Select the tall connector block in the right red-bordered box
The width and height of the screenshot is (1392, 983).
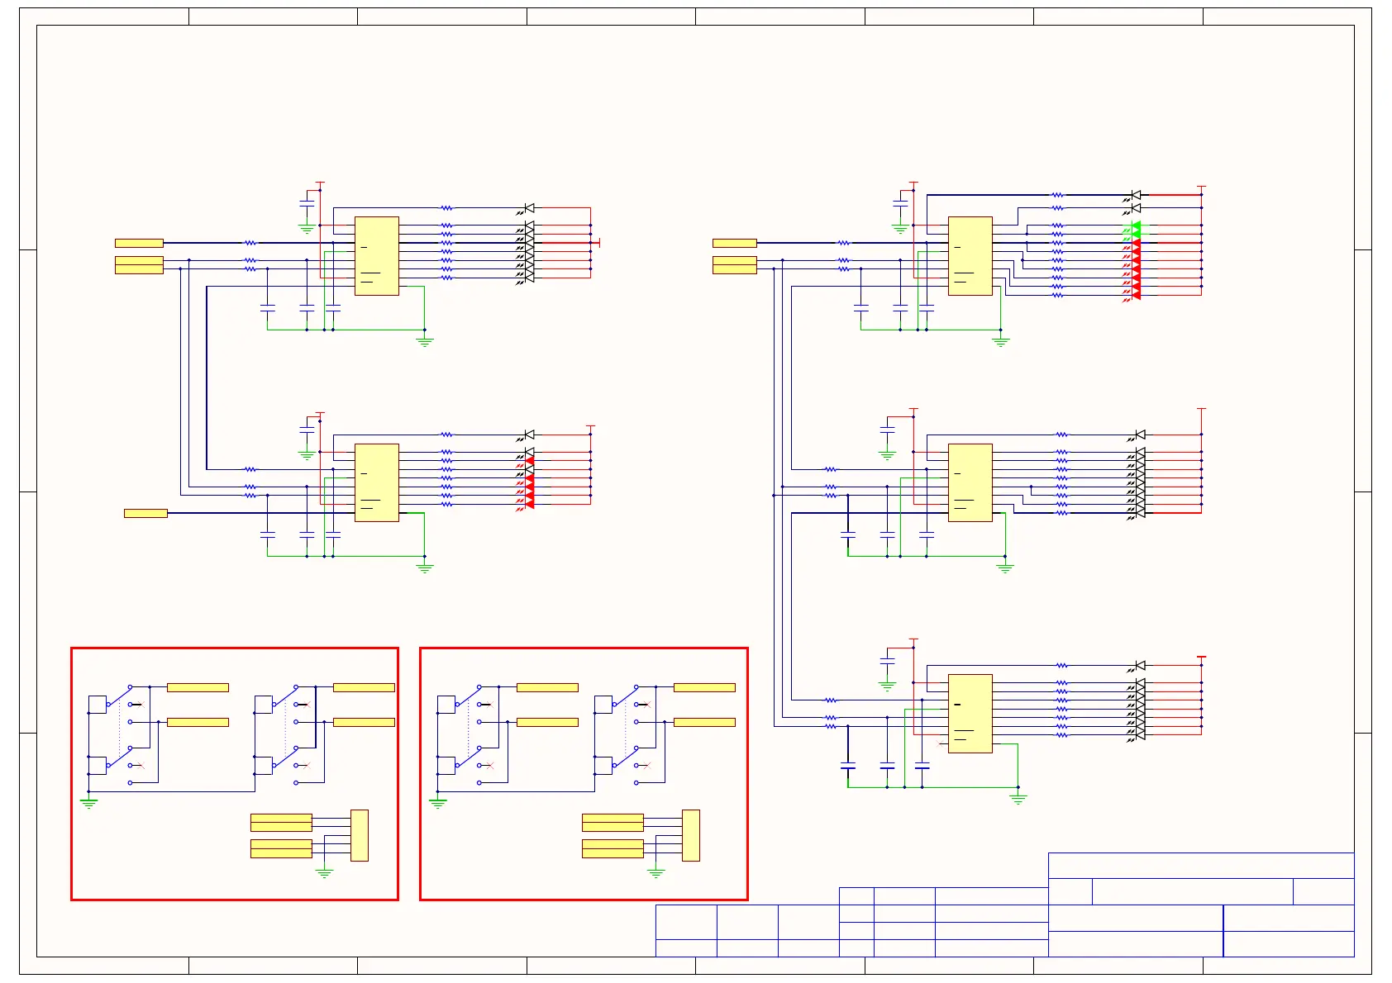tap(691, 835)
